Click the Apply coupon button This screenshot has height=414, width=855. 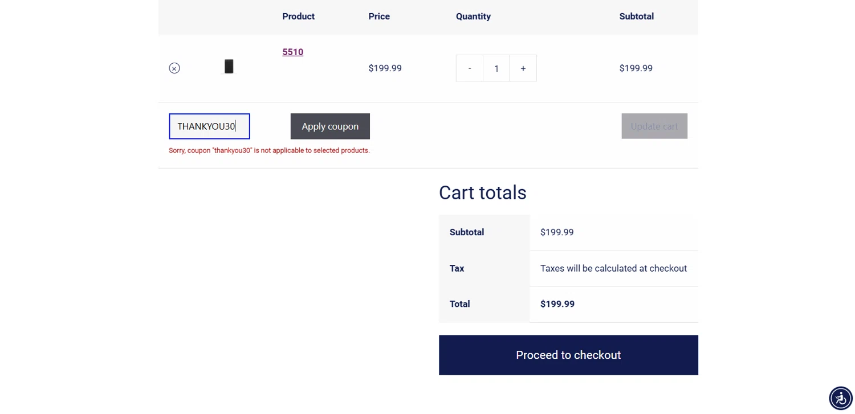(x=330, y=126)
